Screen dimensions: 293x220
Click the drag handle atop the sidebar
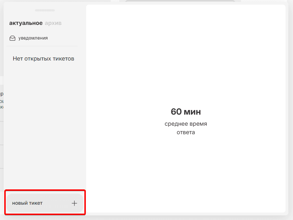tap(45, 10)
